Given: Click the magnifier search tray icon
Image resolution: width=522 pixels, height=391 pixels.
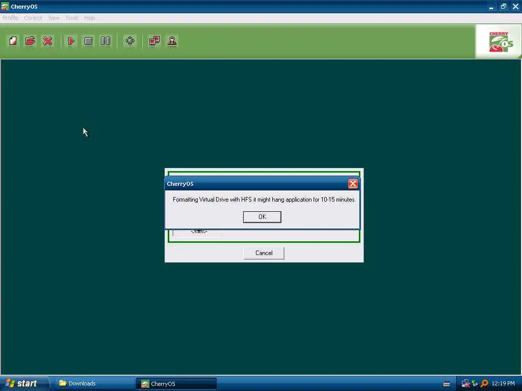Looking at the screenshot, I should (x=484, y=383).
